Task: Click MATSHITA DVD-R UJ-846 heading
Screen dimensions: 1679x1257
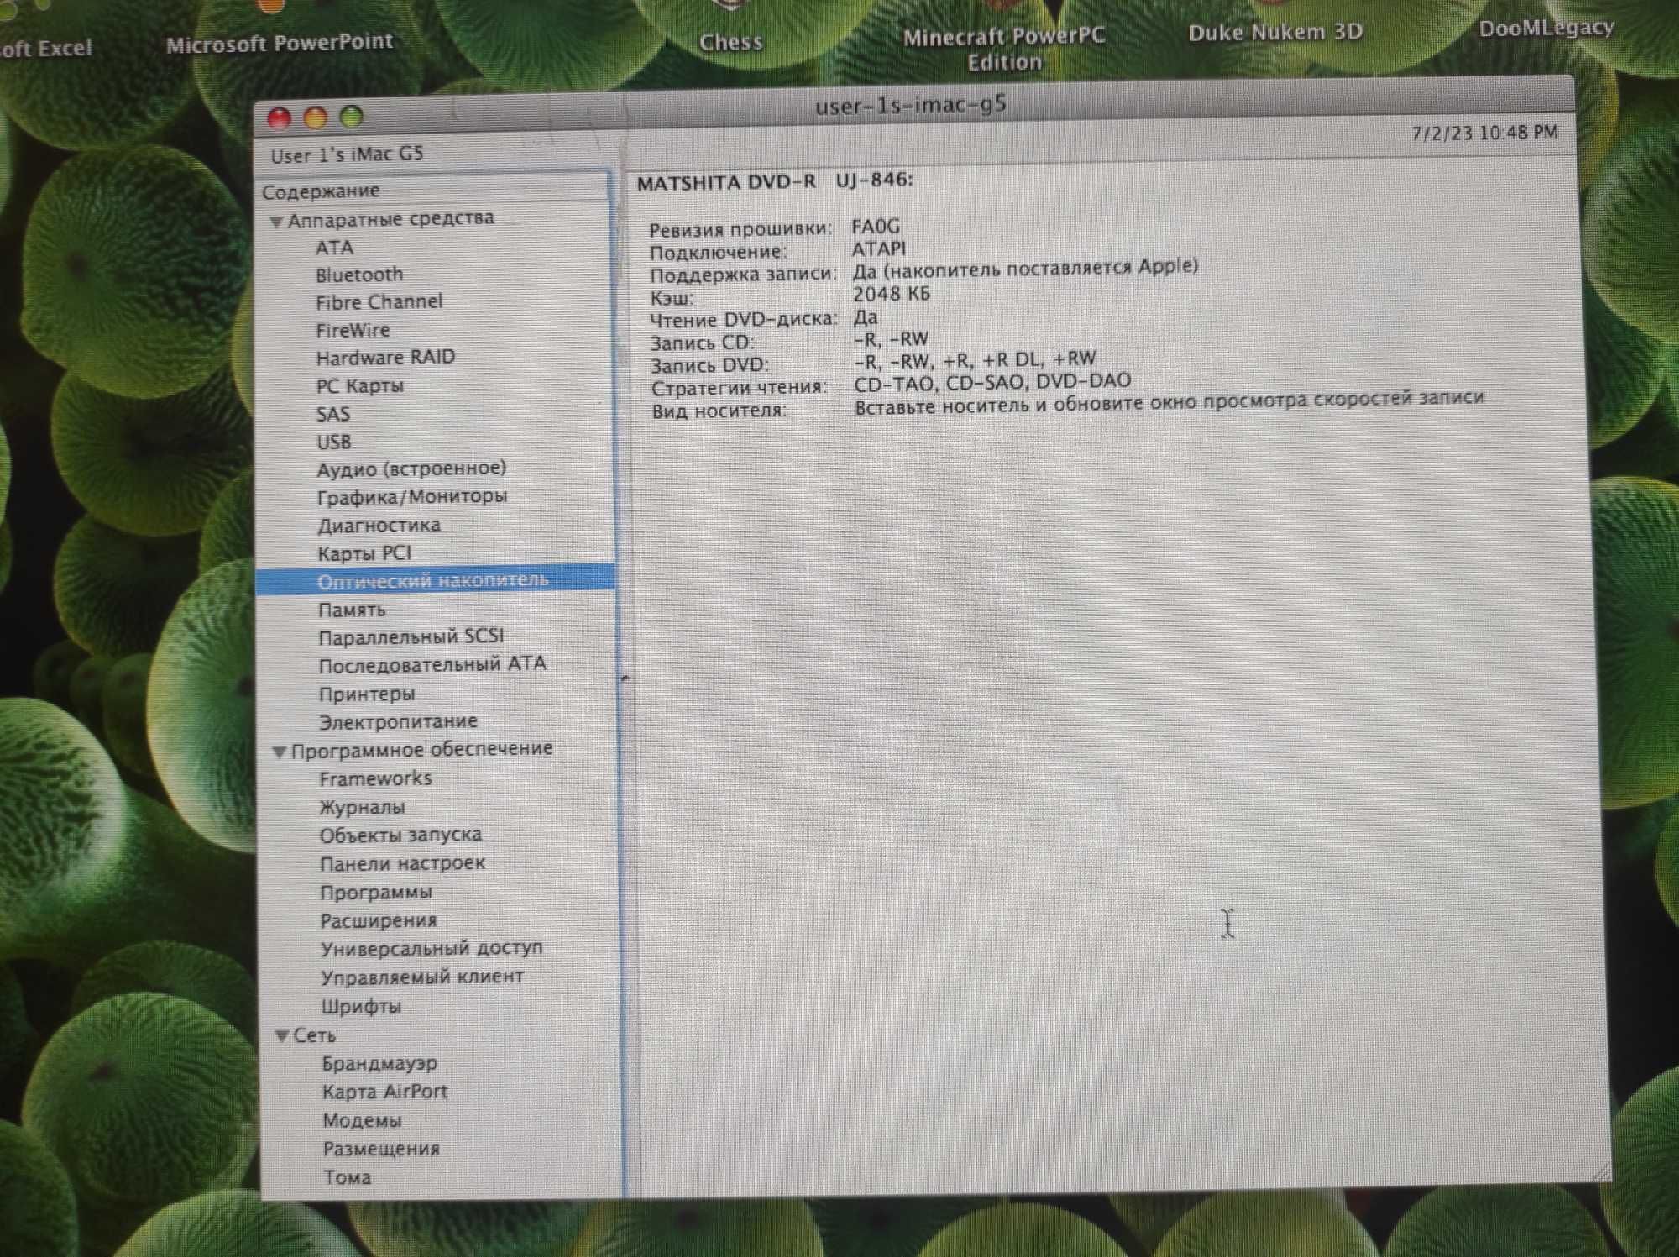Action: pos(774,181)
